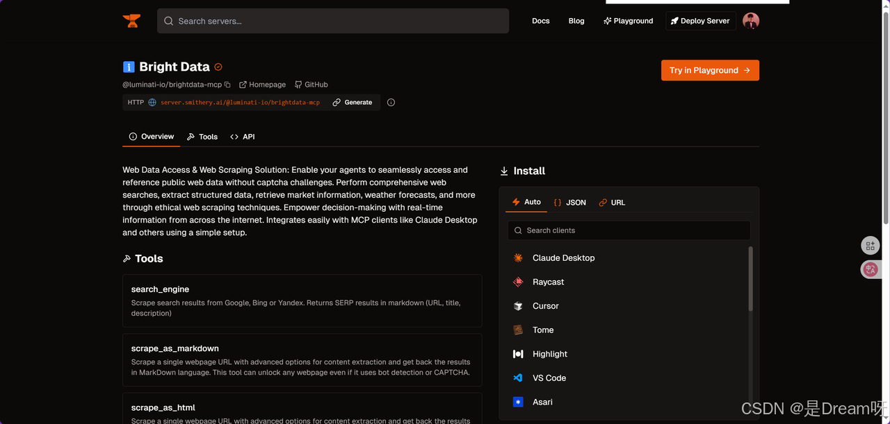Switch to the Tools tab
Image resolution: width=890 pixels, height=424 pixels.
coord(202,137)
